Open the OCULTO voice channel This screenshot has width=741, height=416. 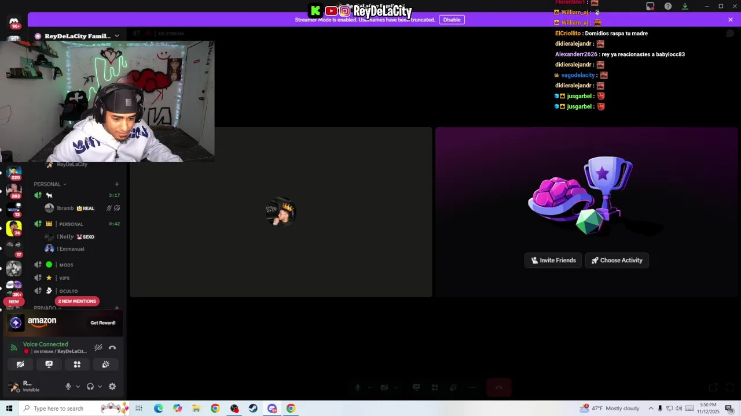click(x=76, y=291)
